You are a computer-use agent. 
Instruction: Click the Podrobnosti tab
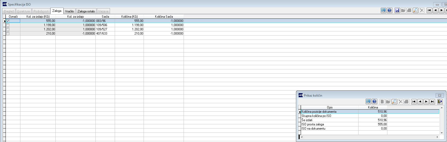tap(41, 11)
